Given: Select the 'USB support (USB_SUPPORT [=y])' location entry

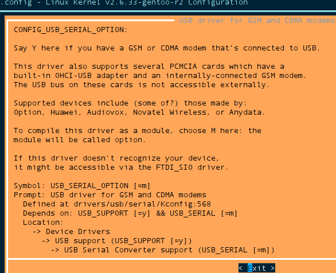Looking at the screenshot, I should 123,241.
